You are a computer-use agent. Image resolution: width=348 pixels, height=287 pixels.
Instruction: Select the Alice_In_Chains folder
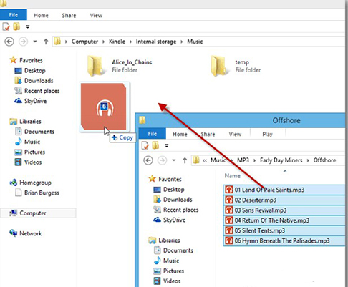tap(120, 66)
